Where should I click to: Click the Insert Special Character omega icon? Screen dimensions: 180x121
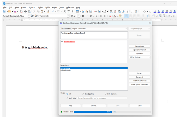[x=105, y=11]
